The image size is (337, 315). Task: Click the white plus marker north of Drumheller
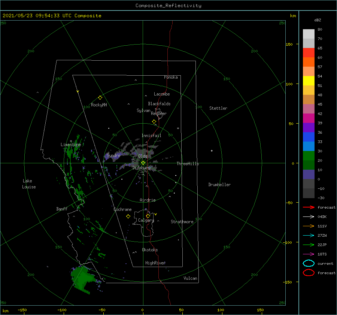(212, 151)
